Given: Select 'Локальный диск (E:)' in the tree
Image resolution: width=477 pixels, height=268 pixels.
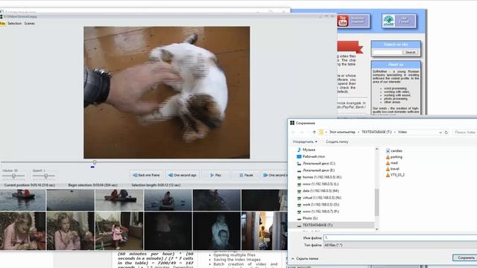Looking at the screenshot, I should pos(318,170).
